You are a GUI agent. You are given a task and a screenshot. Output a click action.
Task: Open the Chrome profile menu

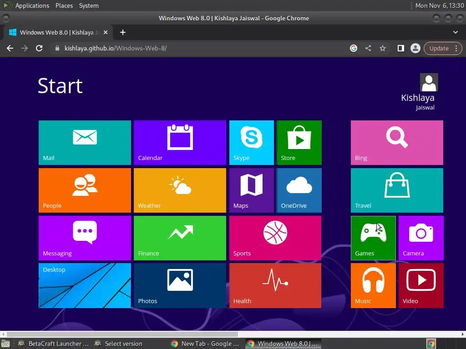point(415,48)
